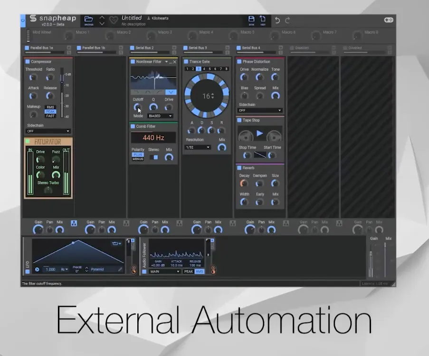Image resolution: width=429 pixels, height=356 pixels.
Task: Toggle the plugin power button
Action: [23, 20]
